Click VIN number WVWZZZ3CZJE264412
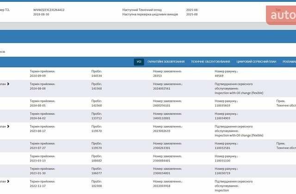The width and height of the screenshot is (296, 194). pyautogui.click(x=49, y=10)
